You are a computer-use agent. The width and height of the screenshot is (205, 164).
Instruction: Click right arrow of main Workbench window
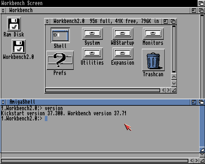tap(197, 160)
